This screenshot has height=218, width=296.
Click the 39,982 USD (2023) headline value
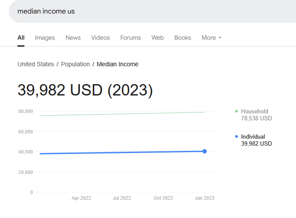click(x=85, y=90)
